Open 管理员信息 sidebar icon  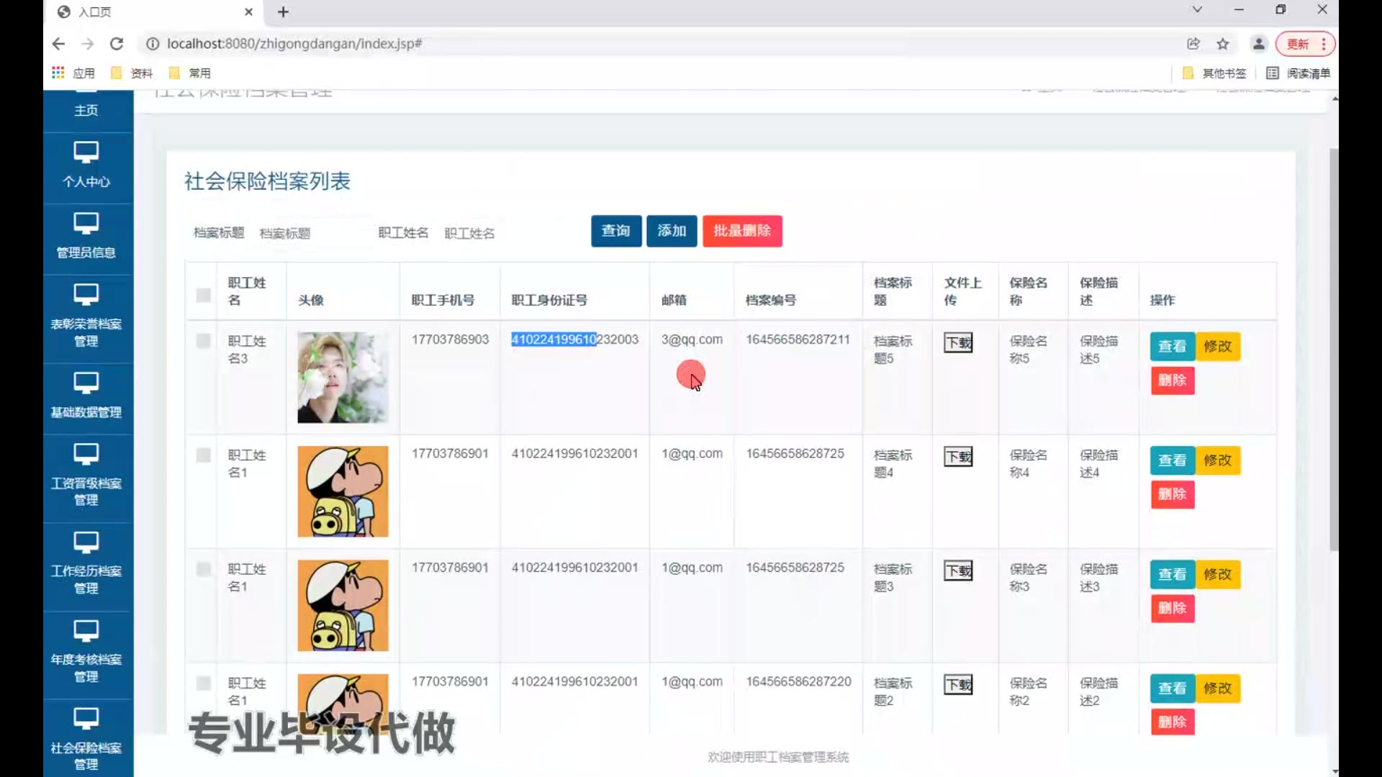pos(86,224)
